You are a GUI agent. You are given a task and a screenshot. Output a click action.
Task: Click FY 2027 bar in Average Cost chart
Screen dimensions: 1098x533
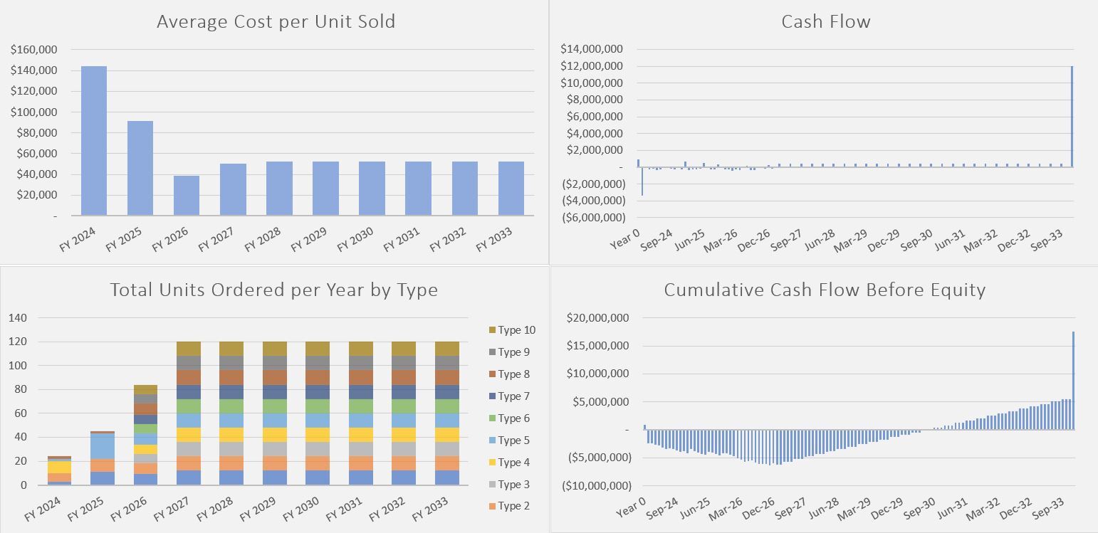[233, 189]
